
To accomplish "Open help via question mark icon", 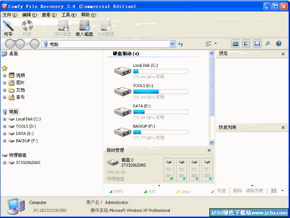I will pyautogui.click(x=279, y=44).
